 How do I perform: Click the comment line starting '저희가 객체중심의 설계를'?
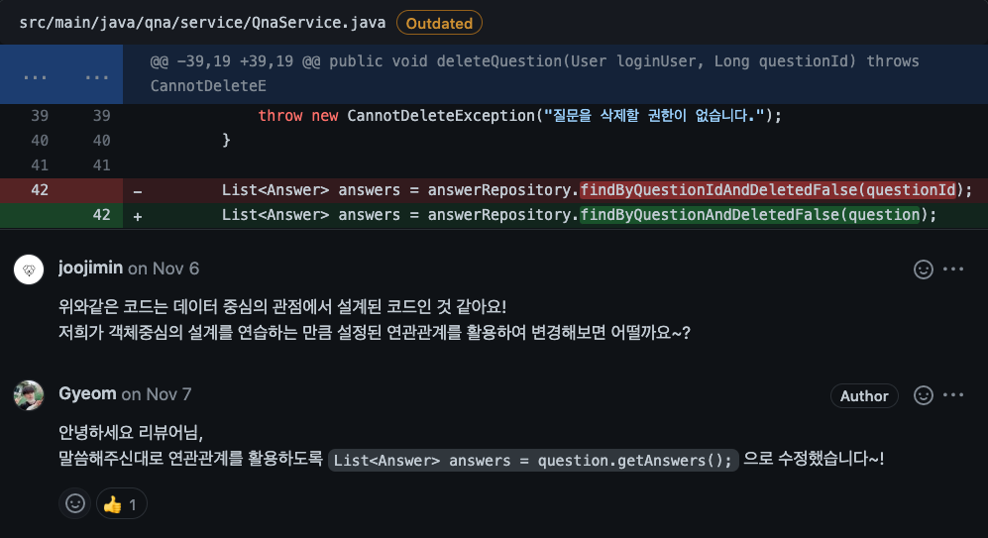[375, 332]
